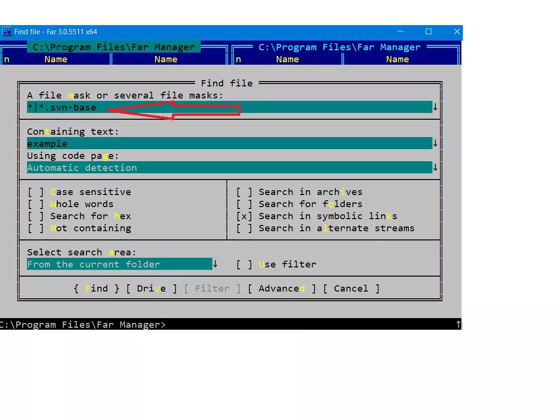Open the From the current folder combo box
This screenshot has width=556, height=419.
pos(120,264)
